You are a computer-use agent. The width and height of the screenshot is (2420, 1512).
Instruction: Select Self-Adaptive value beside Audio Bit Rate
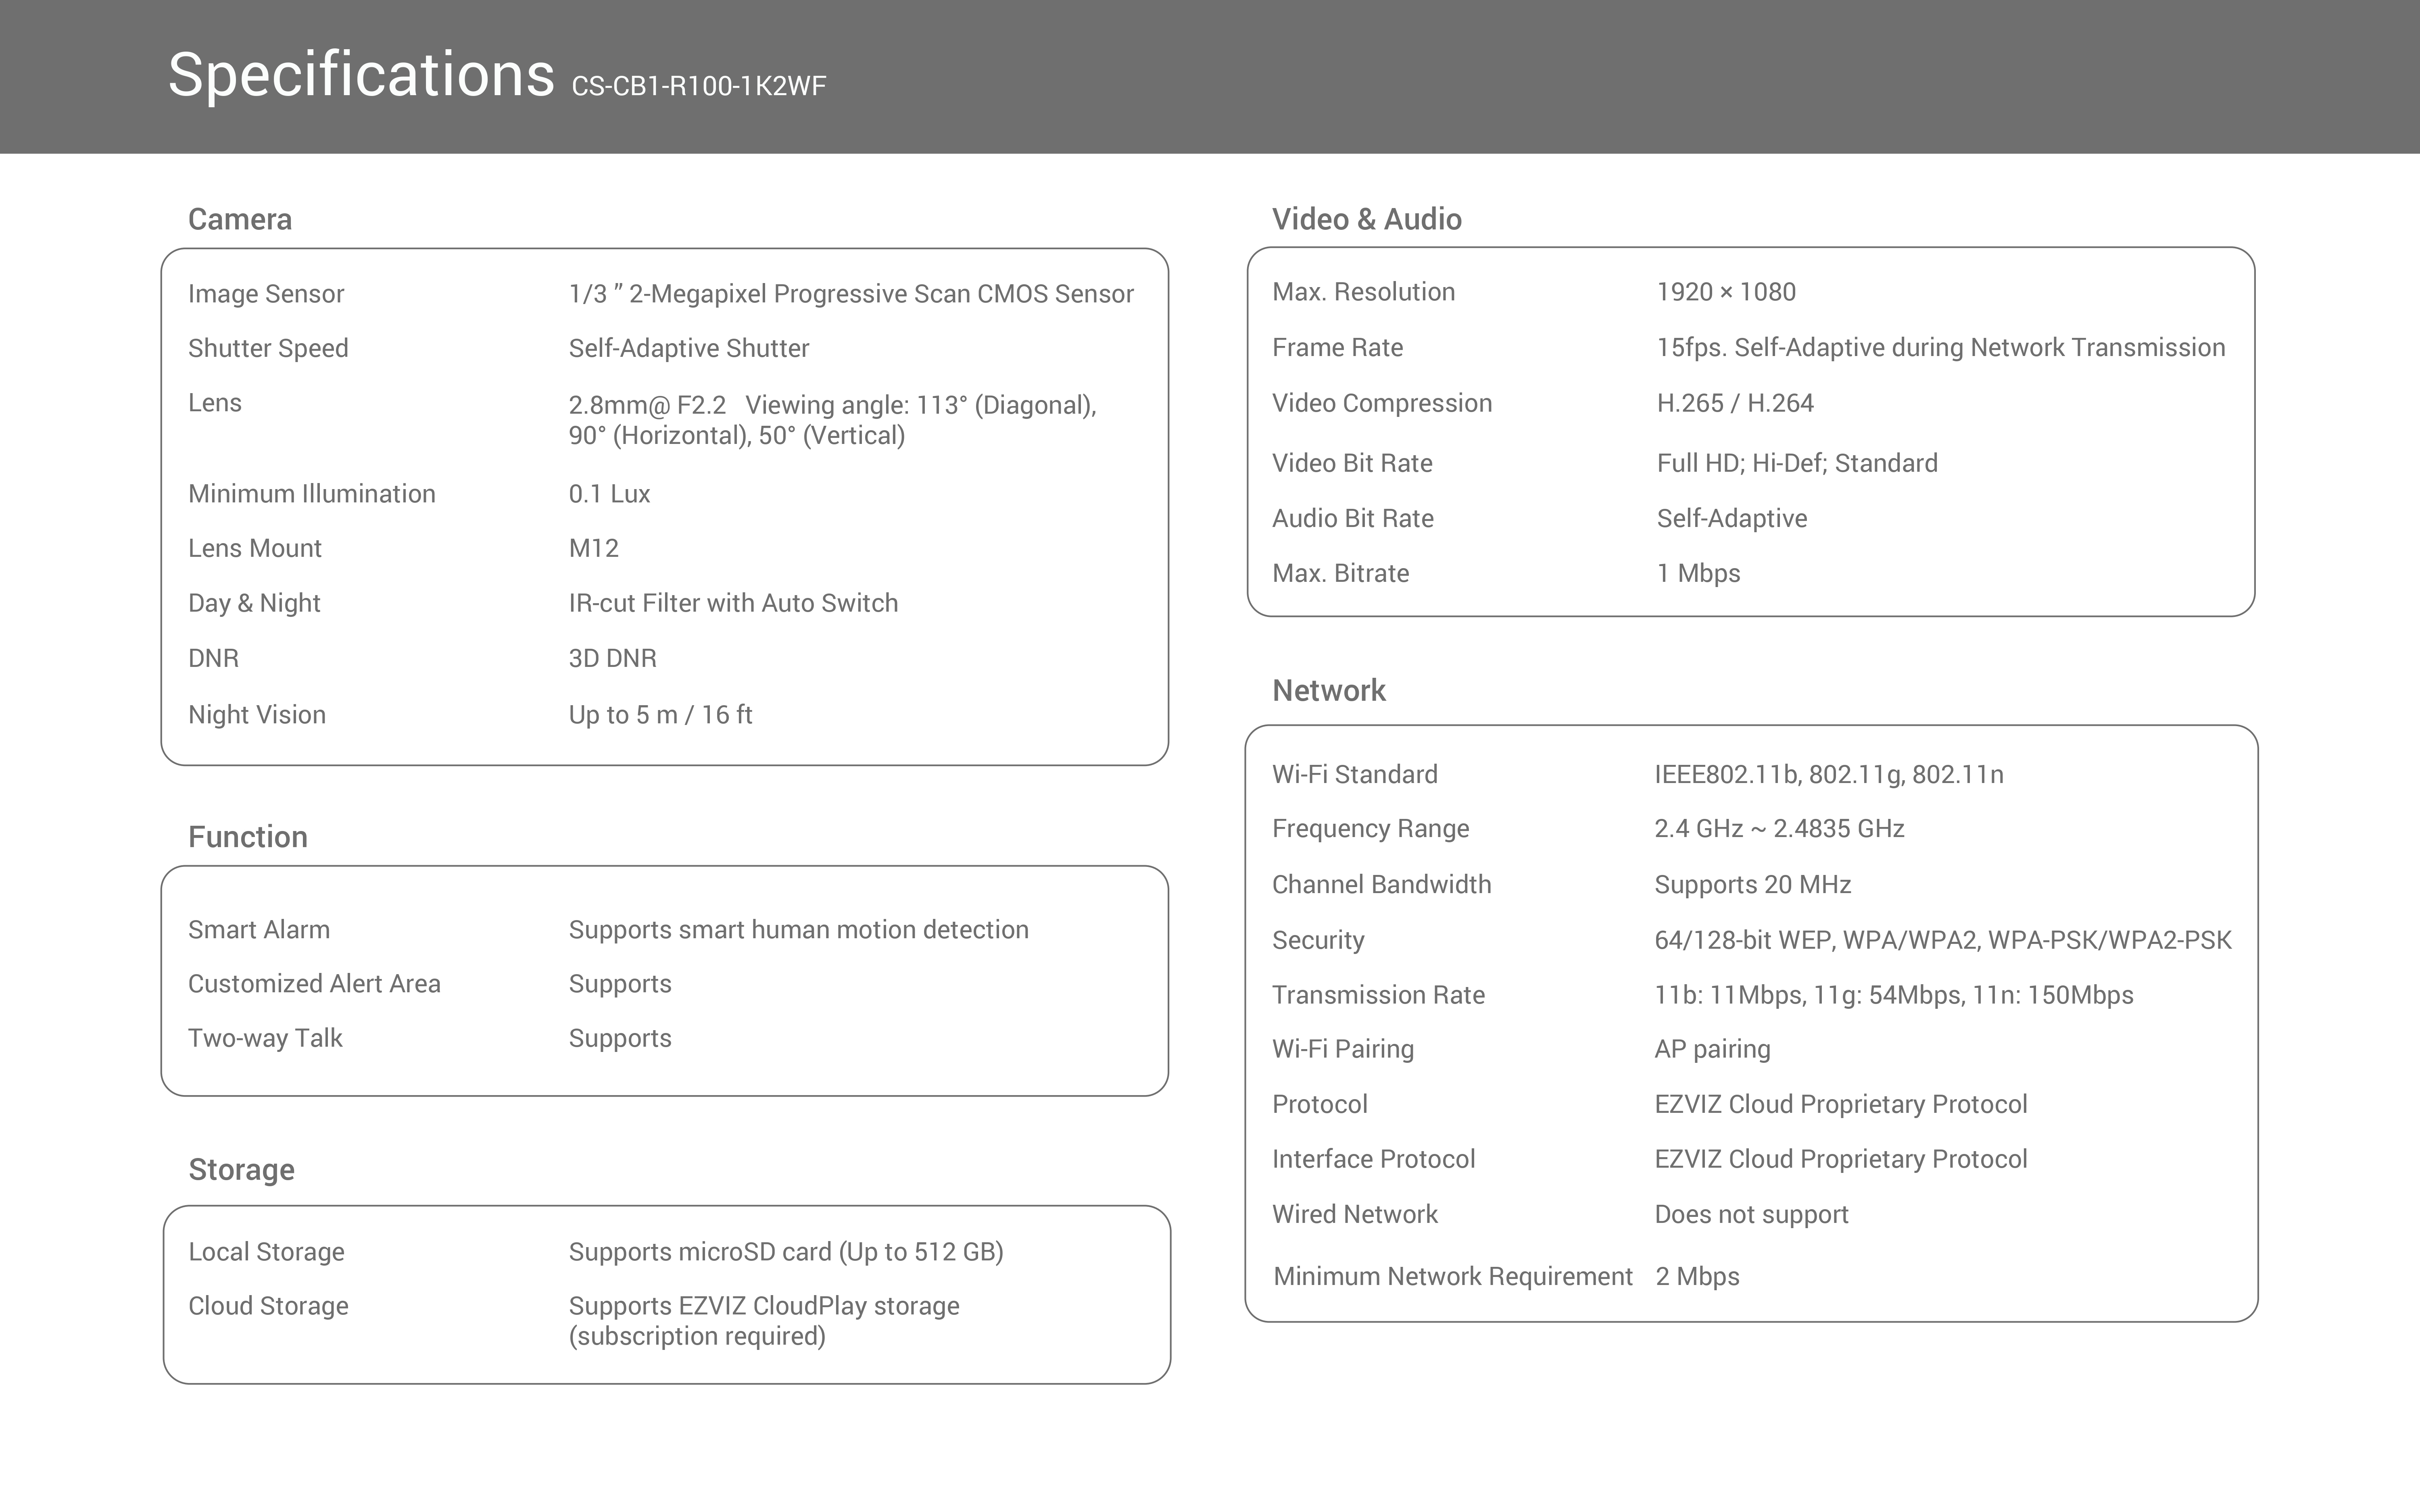pos(1732,518)
